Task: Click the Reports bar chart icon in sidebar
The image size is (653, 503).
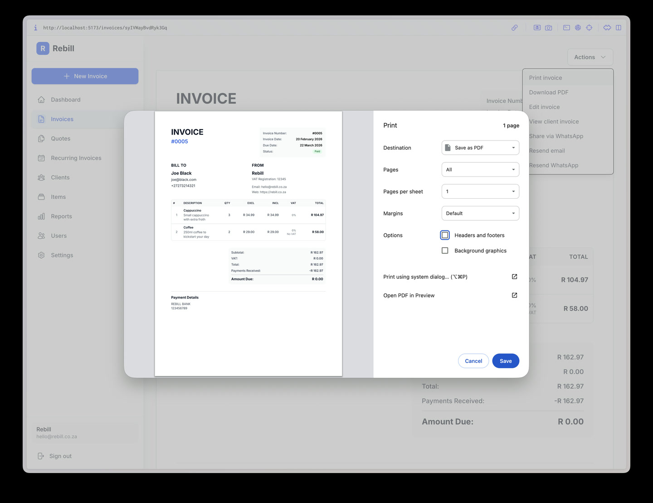Action: point(42,216)
